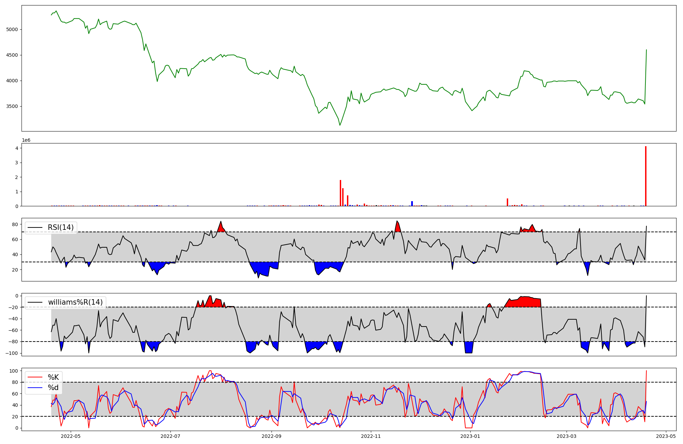Click the 2022-09 x-axis date label
683x444 pixels.
(271, 436)
